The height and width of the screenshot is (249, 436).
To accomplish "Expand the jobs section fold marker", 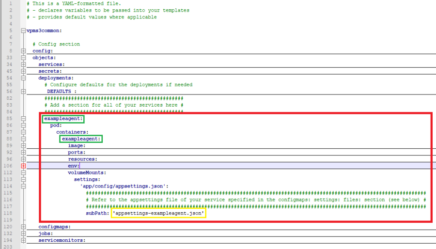I will click(x=23, y=233).
